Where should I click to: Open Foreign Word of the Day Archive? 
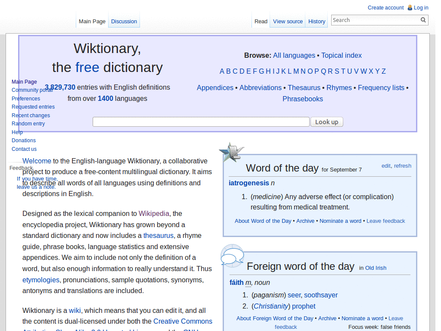327,319
